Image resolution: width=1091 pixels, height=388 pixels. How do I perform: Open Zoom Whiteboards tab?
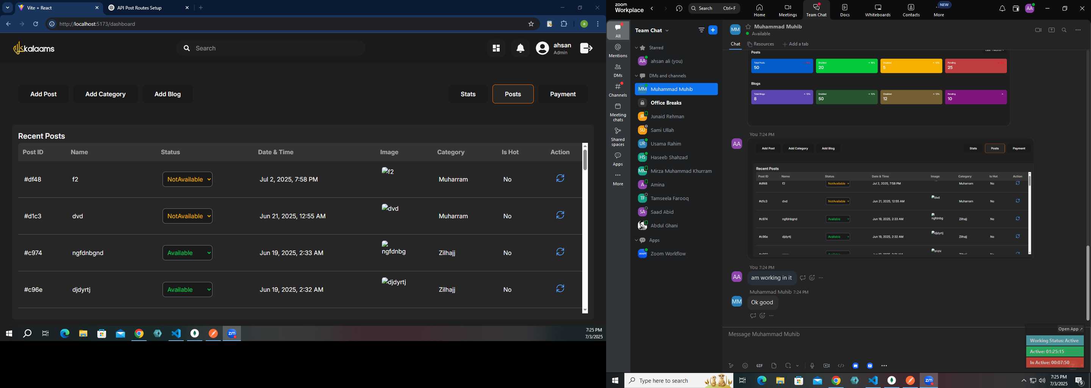[x=878, y=10]
